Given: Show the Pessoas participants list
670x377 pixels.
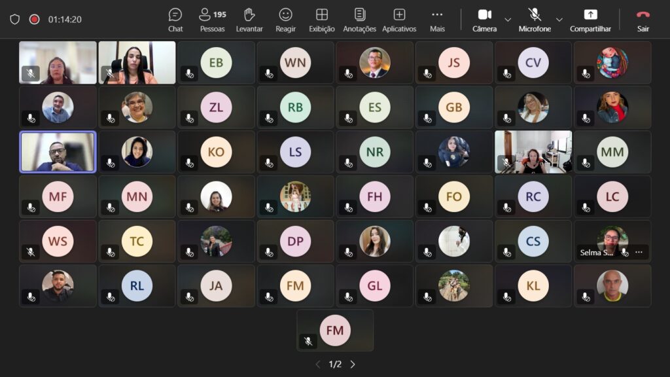Looking at the screenshot, I should 212,20.
